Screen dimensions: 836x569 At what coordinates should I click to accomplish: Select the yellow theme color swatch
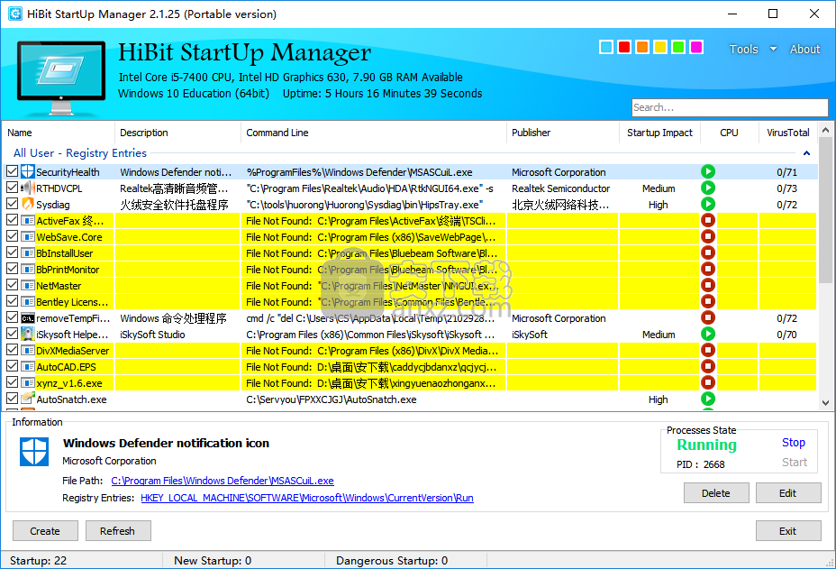tap(660, 47)
